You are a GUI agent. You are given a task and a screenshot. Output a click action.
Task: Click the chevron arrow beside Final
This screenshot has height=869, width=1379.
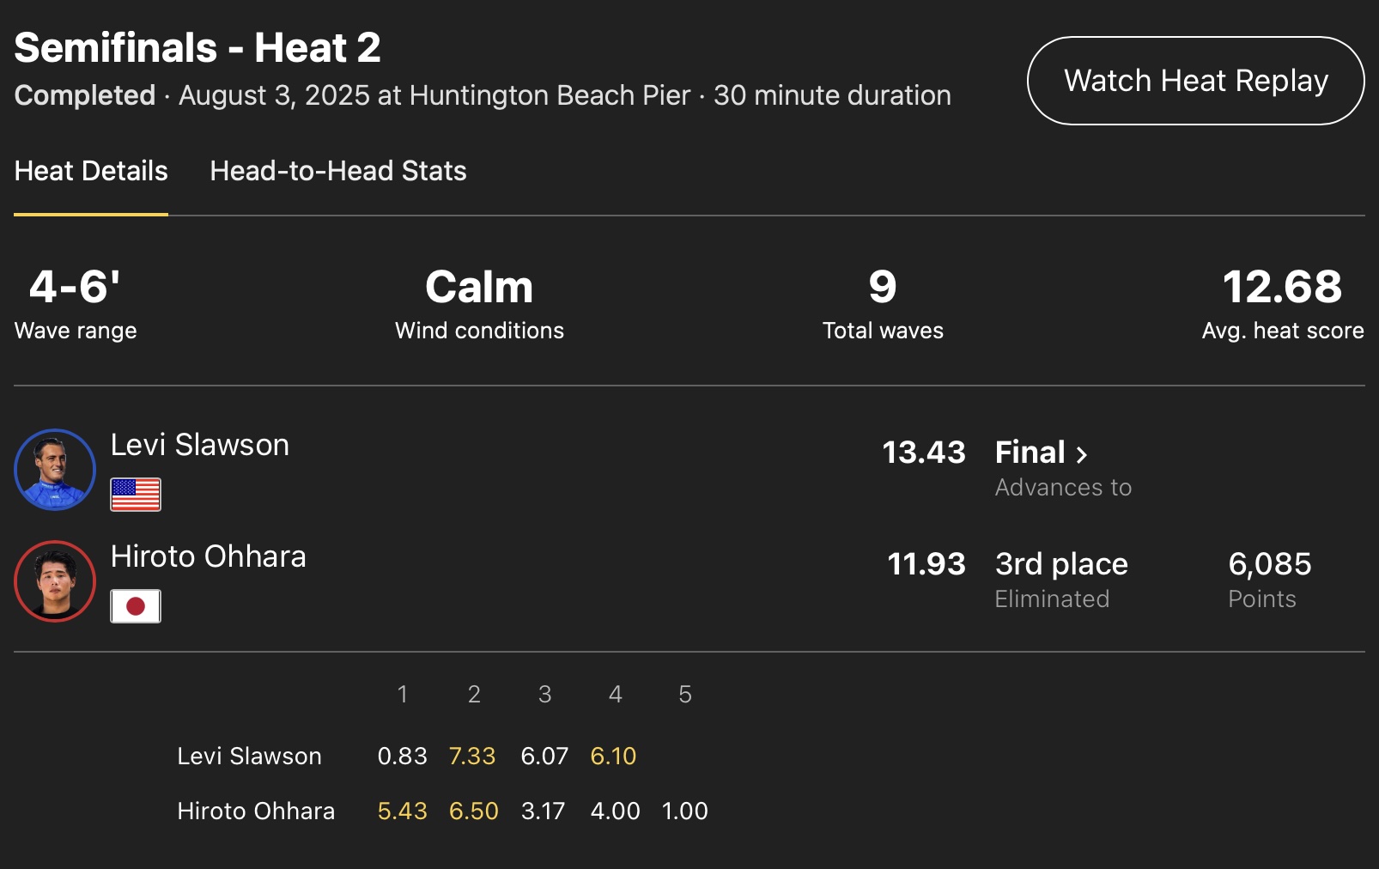[x=1082, y=454]
